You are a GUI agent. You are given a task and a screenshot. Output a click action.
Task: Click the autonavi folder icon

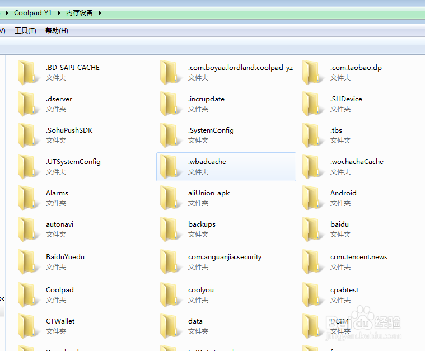click(x=28, y=230)
